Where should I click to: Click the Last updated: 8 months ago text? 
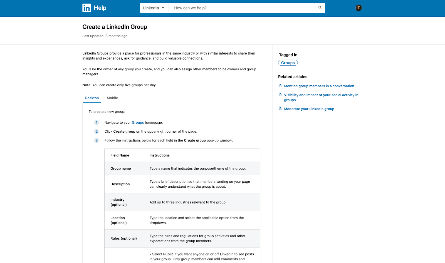tap(105, 36)
